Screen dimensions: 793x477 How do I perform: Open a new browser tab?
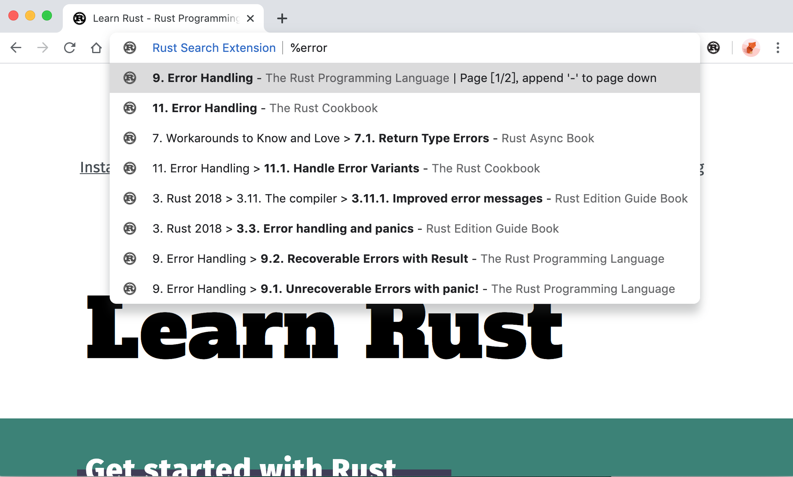282,18
